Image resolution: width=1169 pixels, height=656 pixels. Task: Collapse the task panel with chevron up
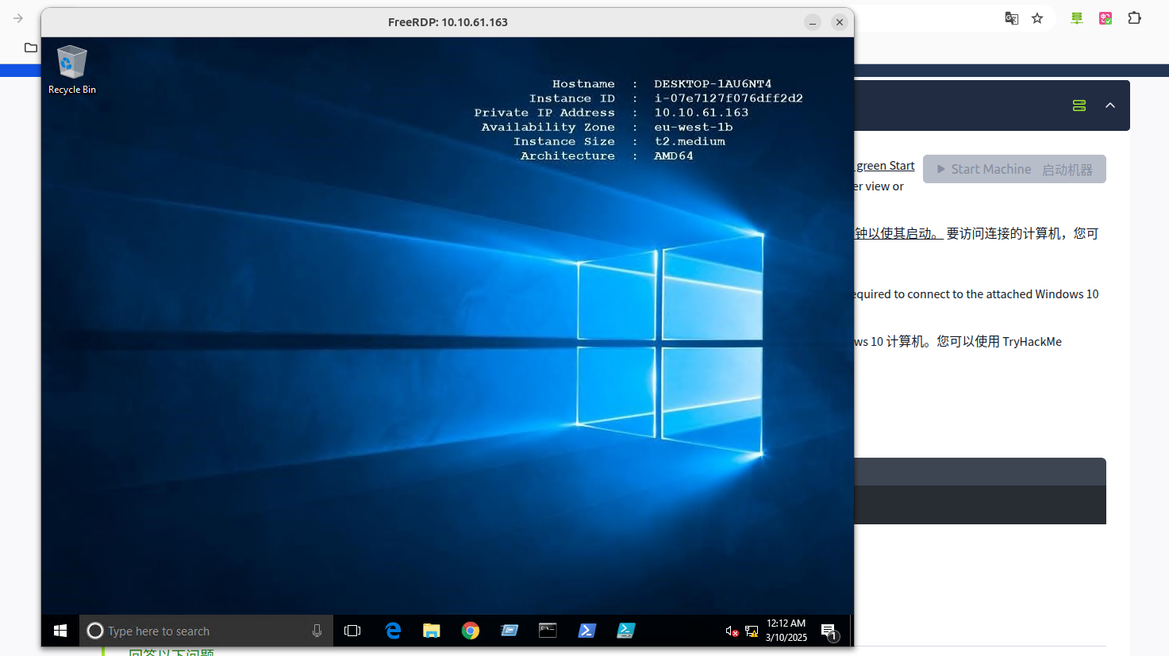pos(1110,105)
